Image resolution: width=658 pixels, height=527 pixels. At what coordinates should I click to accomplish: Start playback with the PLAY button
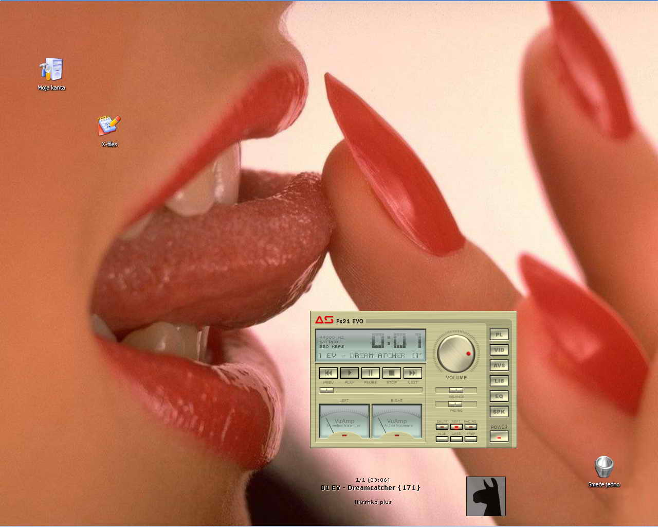point(350,373)
